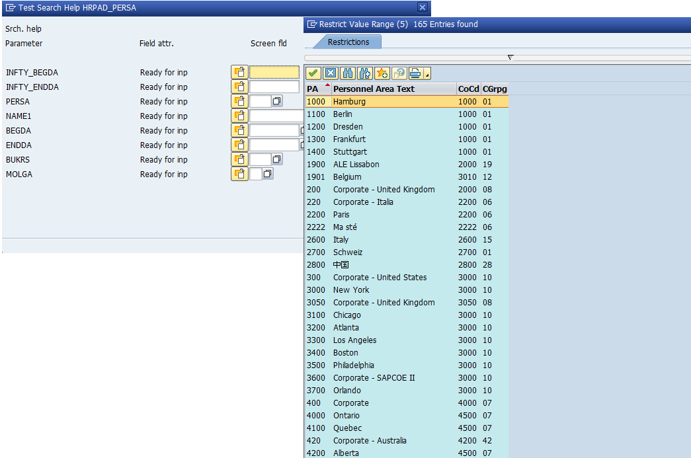Select the Belgium row
691x458 pixels.
point(407,177)
